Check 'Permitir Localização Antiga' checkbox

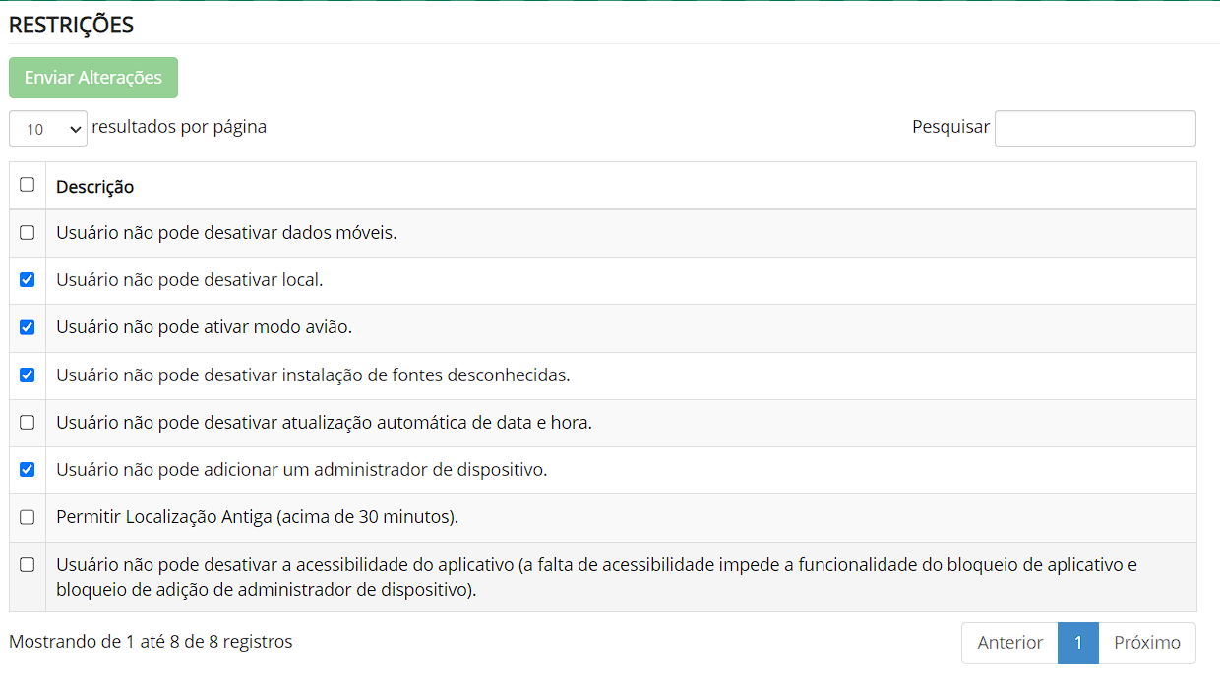[x=28, y=517]
